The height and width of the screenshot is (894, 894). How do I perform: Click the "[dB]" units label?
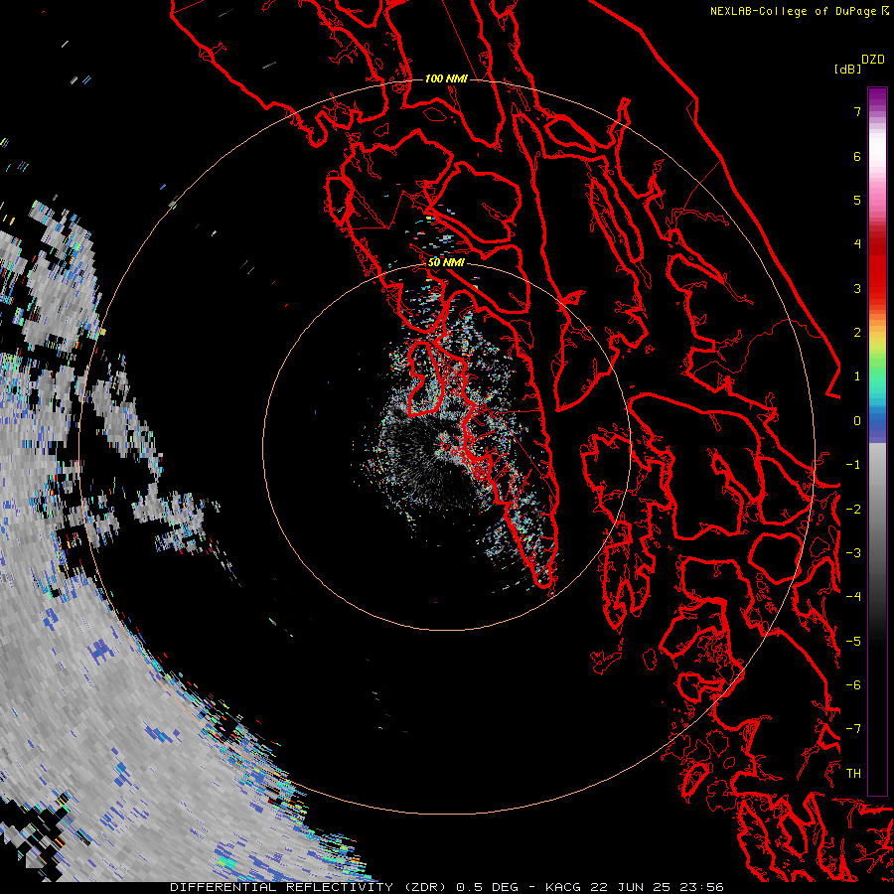click(x=848, y=69)
